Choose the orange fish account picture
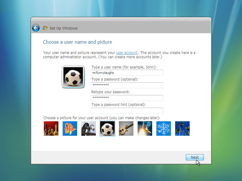 tap(70, 129)
